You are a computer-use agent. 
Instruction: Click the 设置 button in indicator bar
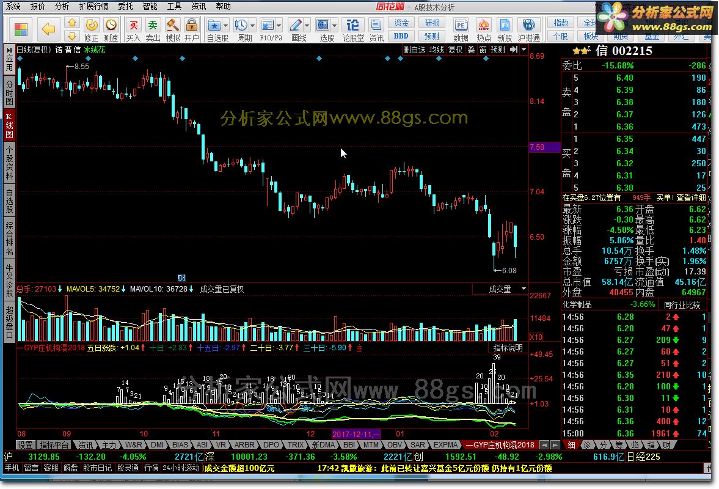pos(26,444)
